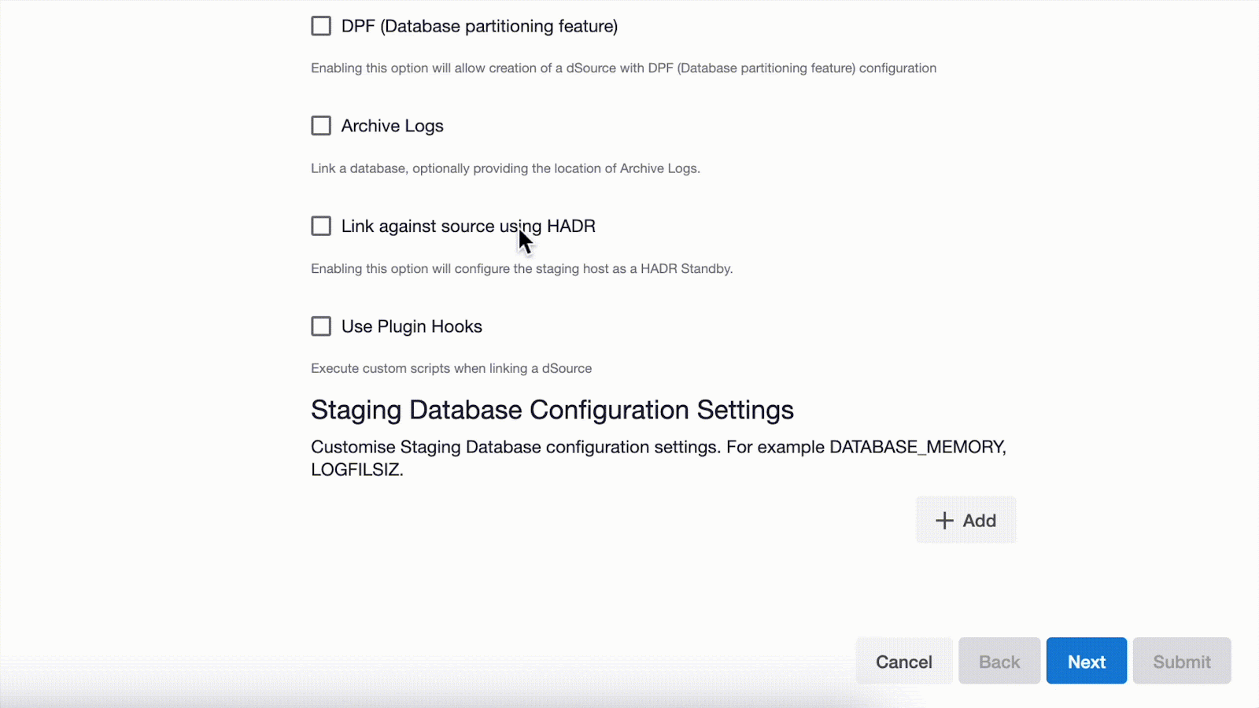Click the "DPF (Database partitioning feature)" label
Screen dimensions: 1259x708
(479, 26)
